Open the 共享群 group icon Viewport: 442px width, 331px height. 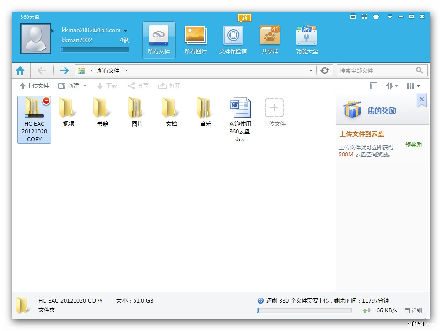(270, 36)
